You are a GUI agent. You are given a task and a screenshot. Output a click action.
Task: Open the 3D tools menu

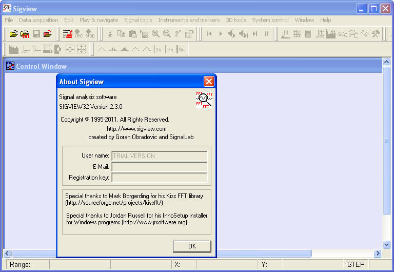coord(235,20)
